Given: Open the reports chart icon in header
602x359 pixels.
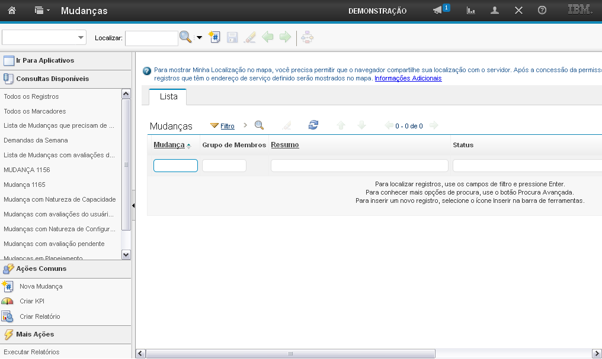Looking at the screenshot, I should (x=471, y=11).
